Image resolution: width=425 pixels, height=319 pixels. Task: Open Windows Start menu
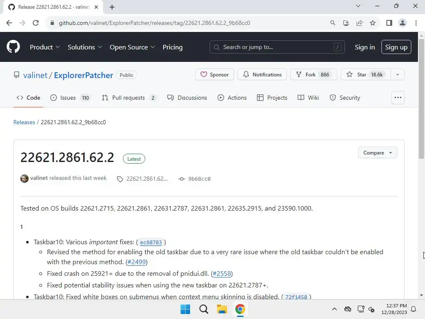(x=185, y=309)
